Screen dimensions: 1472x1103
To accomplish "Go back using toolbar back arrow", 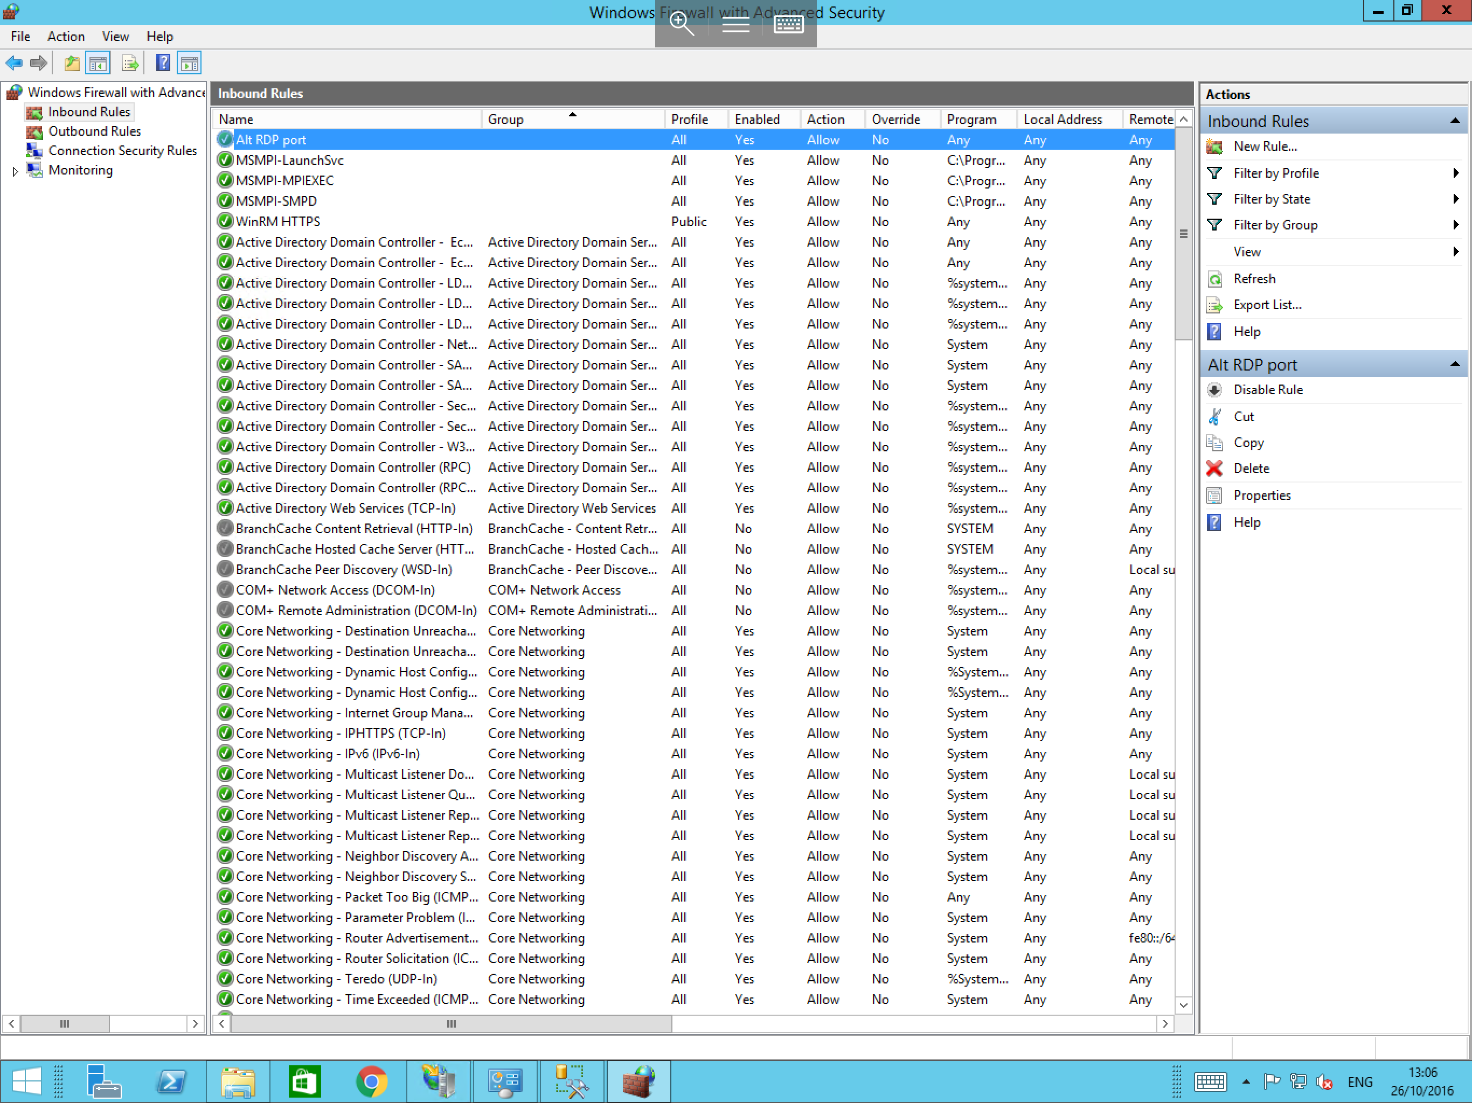I will 14,64.
